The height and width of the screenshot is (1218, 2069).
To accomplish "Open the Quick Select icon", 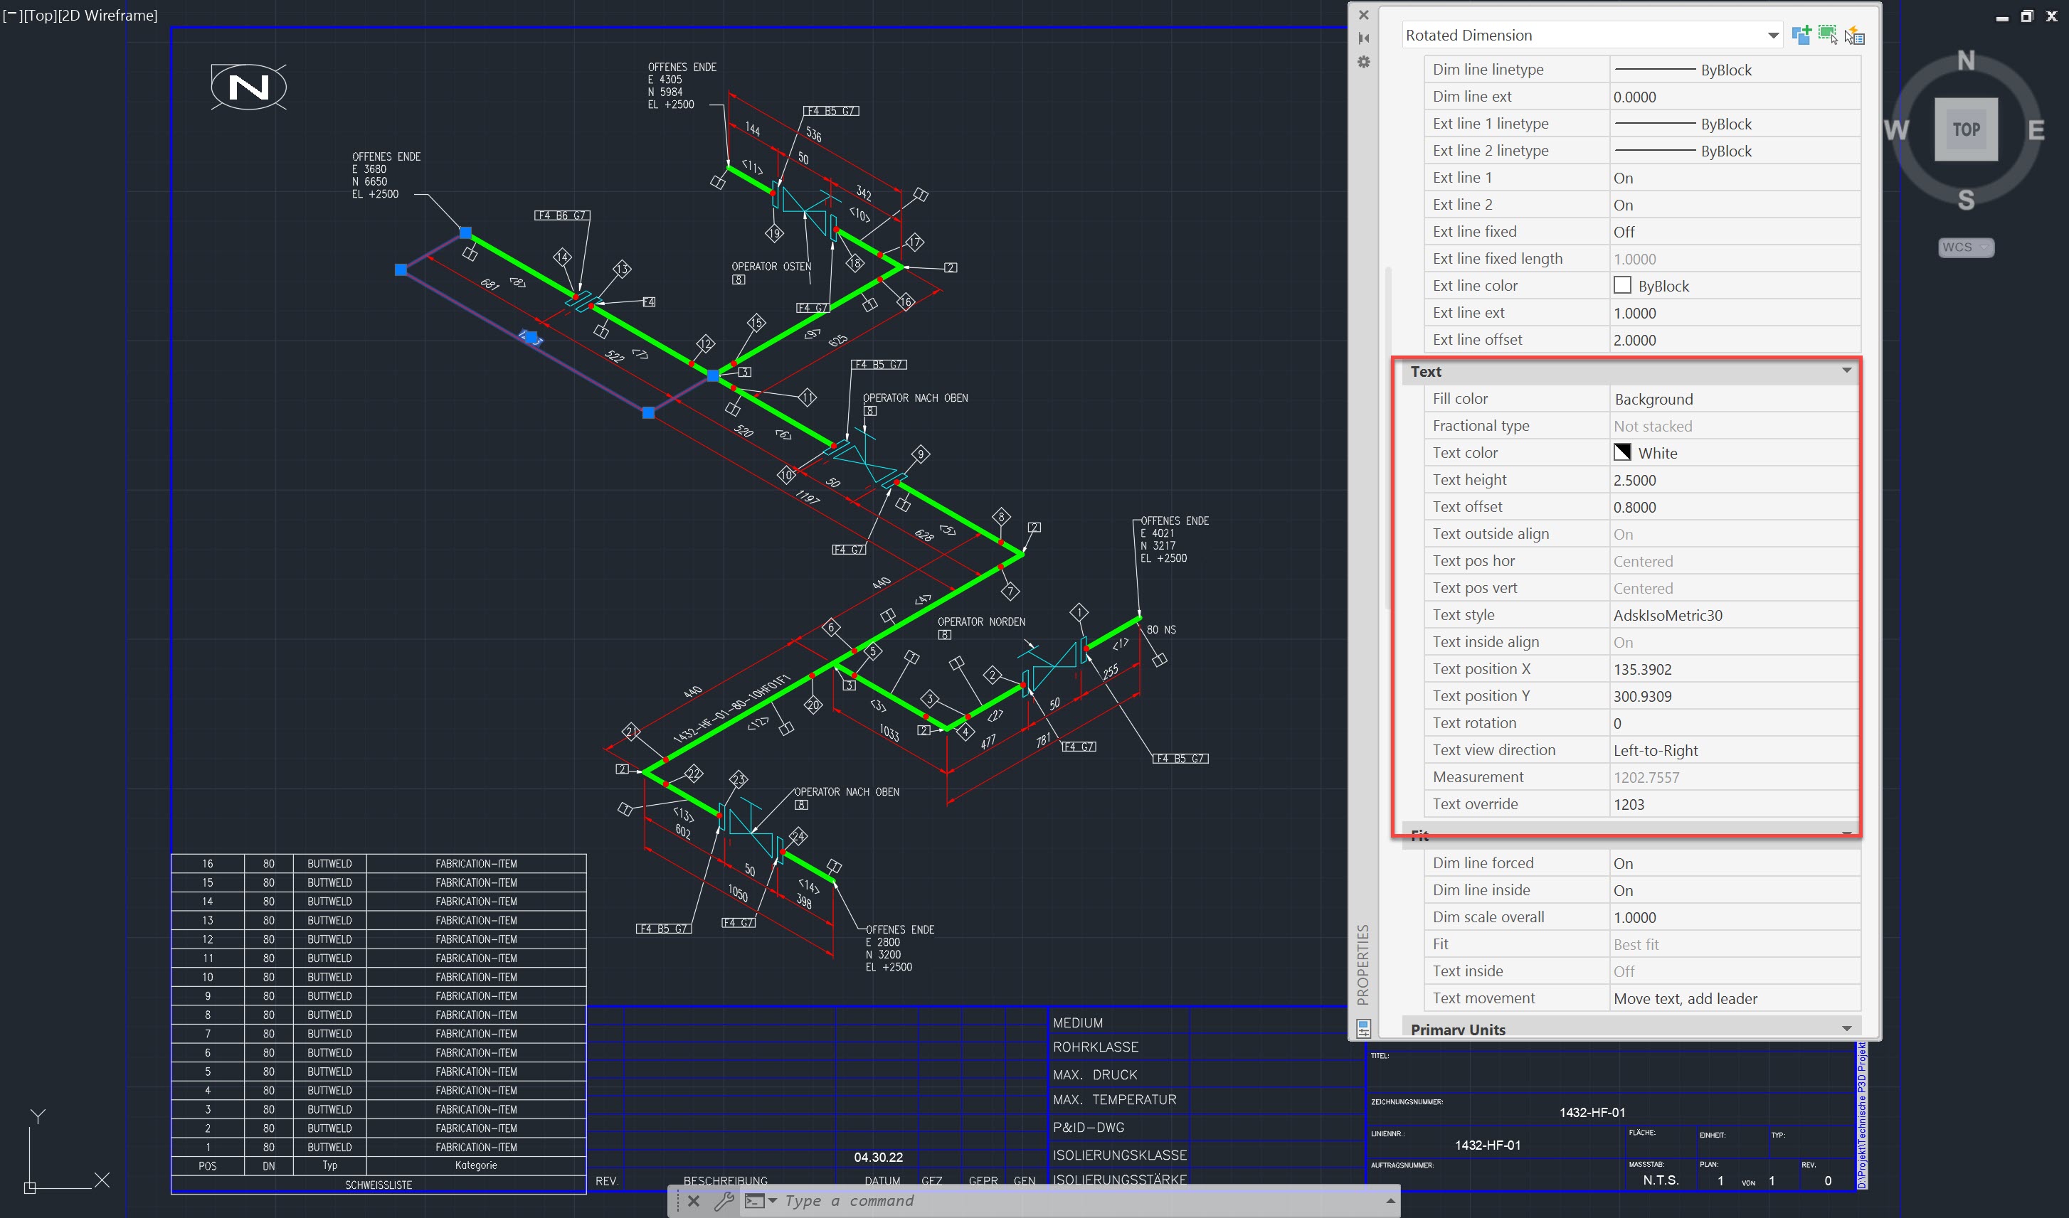I will 1856,36.
